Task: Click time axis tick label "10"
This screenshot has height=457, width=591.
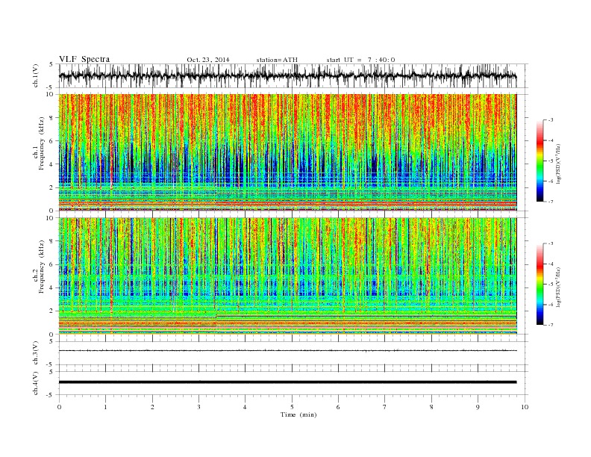Action: (525, 407)
